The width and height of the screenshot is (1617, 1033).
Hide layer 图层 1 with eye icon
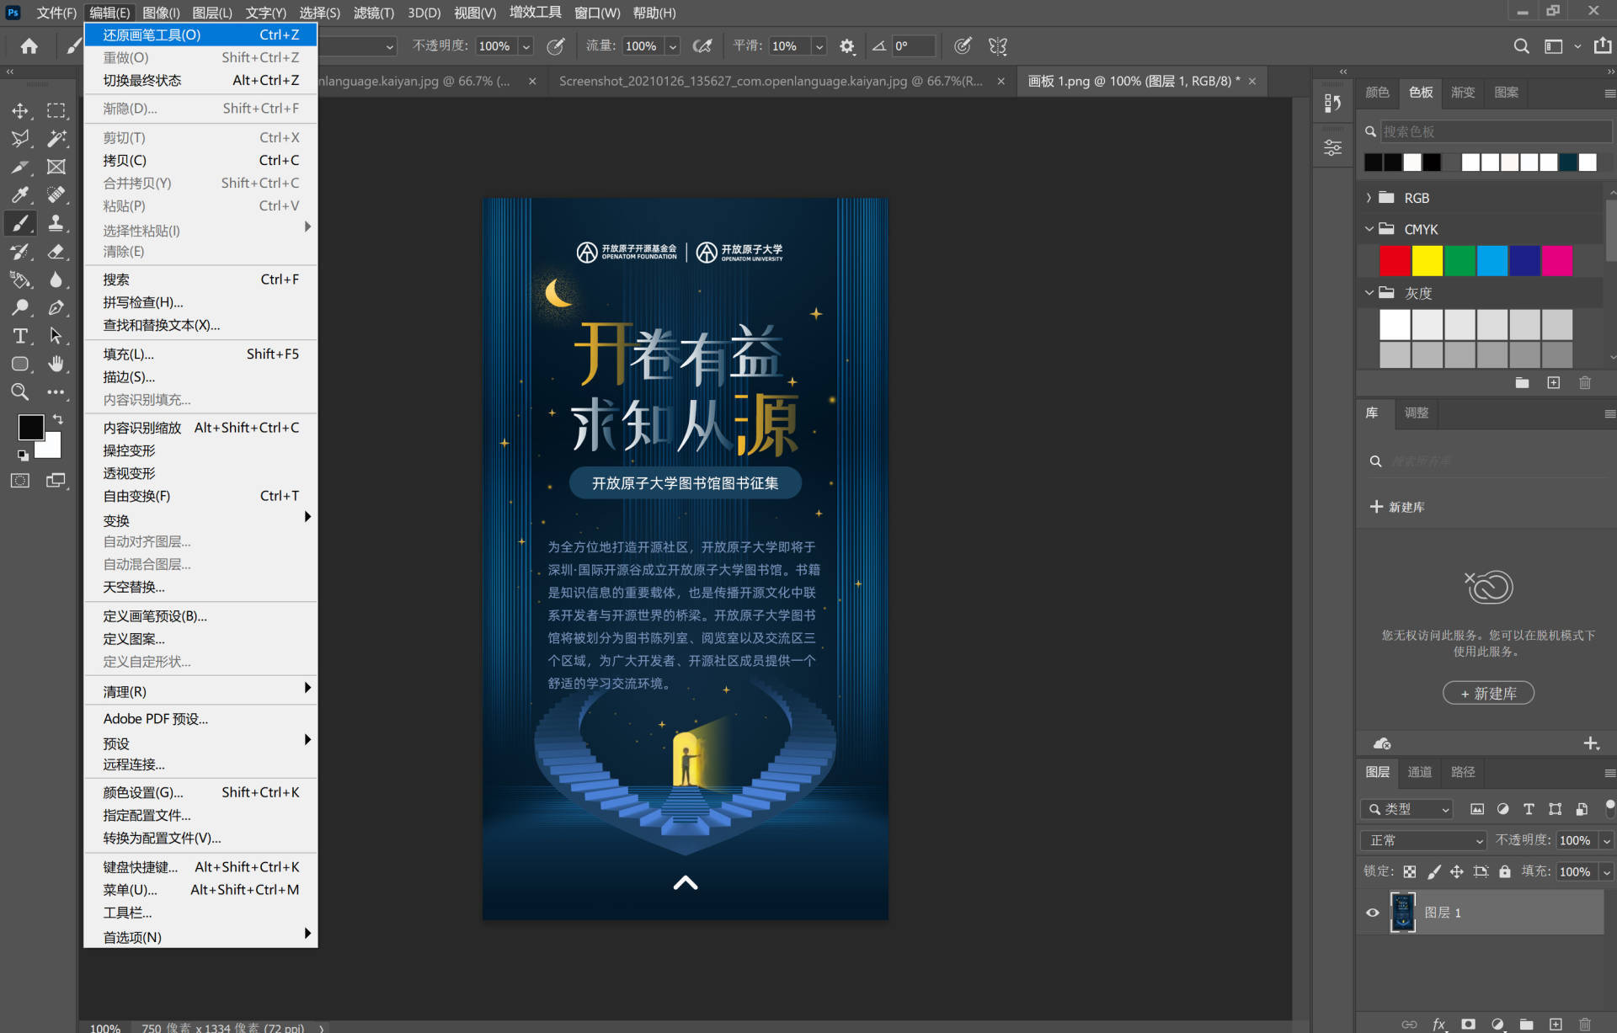click(1373, 913)
